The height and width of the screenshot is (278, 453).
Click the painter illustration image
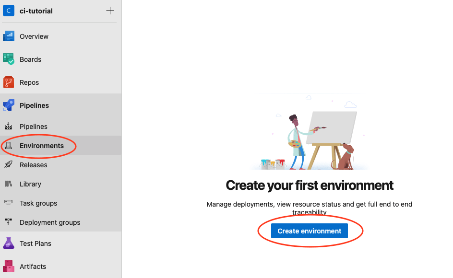310,131
